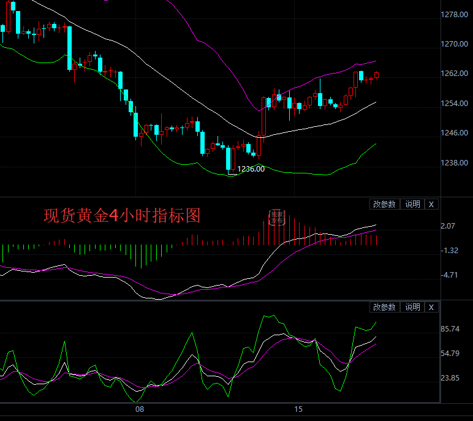Click the 1246.00 price axis label
Screen dimensions: 473x421
click(x=455, y=133)
